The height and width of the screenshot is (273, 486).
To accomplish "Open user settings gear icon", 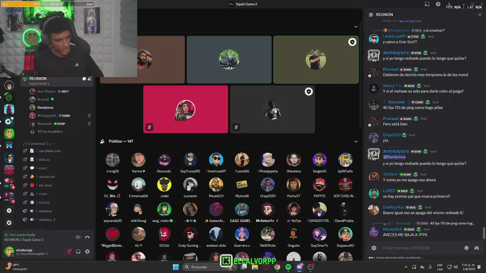I will point(87,251).
